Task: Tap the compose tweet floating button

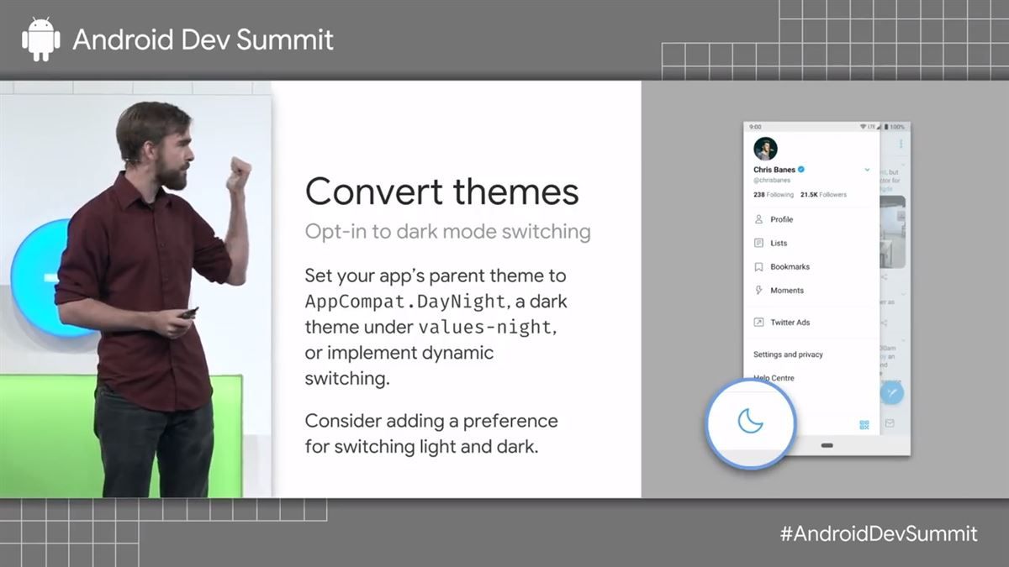Action: click(891, 392)
